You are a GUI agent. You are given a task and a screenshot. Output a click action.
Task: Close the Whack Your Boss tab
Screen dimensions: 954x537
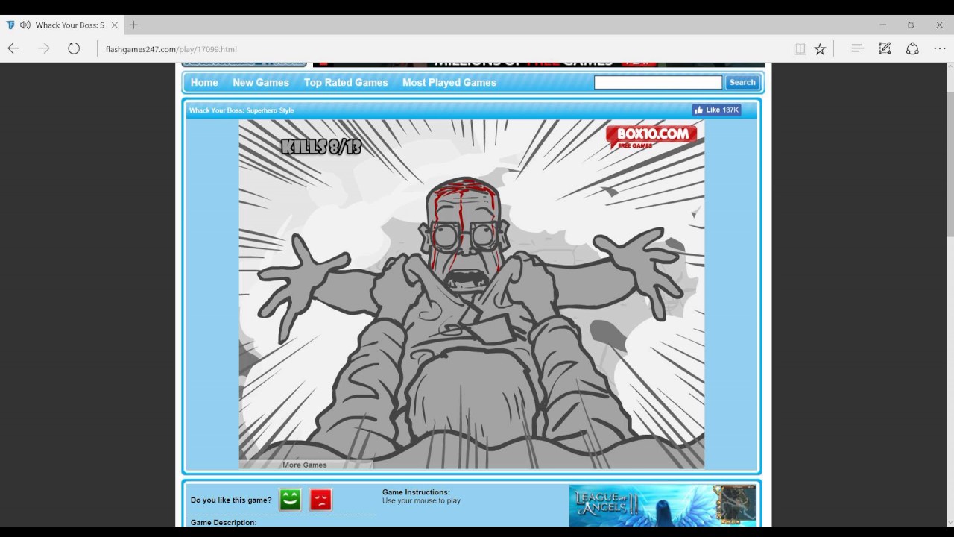tap(115, 25)
